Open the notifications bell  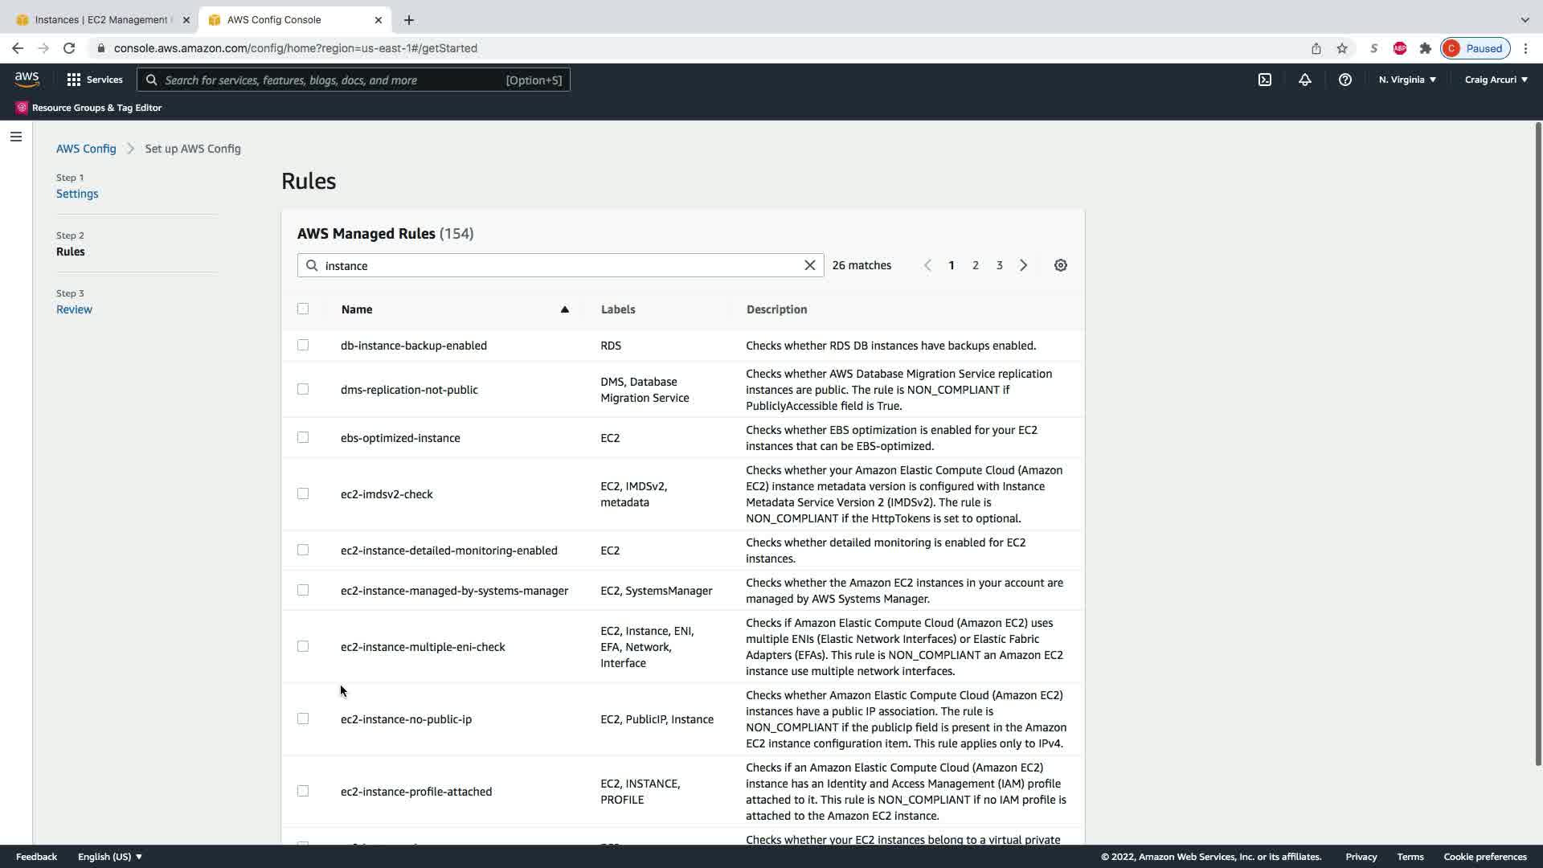[1304, 80]
